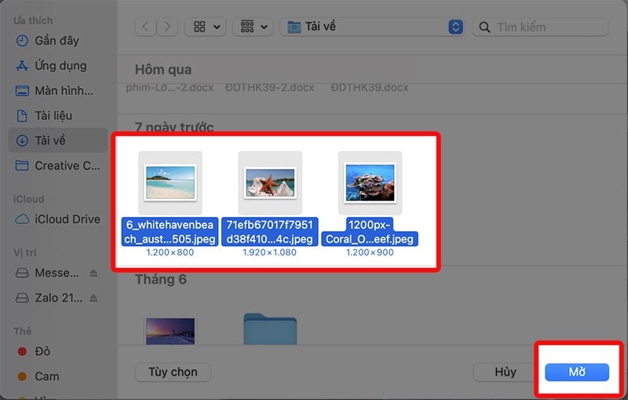Click the Tùy chọn options button
The image size is (628, 400).
coord(173,372)
